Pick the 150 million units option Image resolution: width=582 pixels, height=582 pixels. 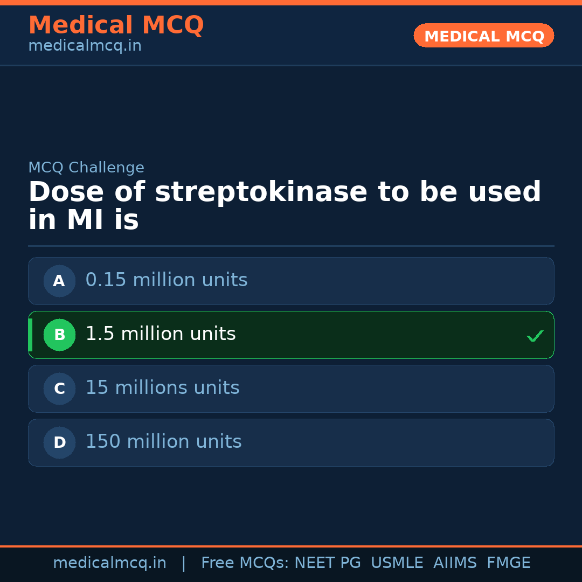pyautogui.click(x=163, y=442)
